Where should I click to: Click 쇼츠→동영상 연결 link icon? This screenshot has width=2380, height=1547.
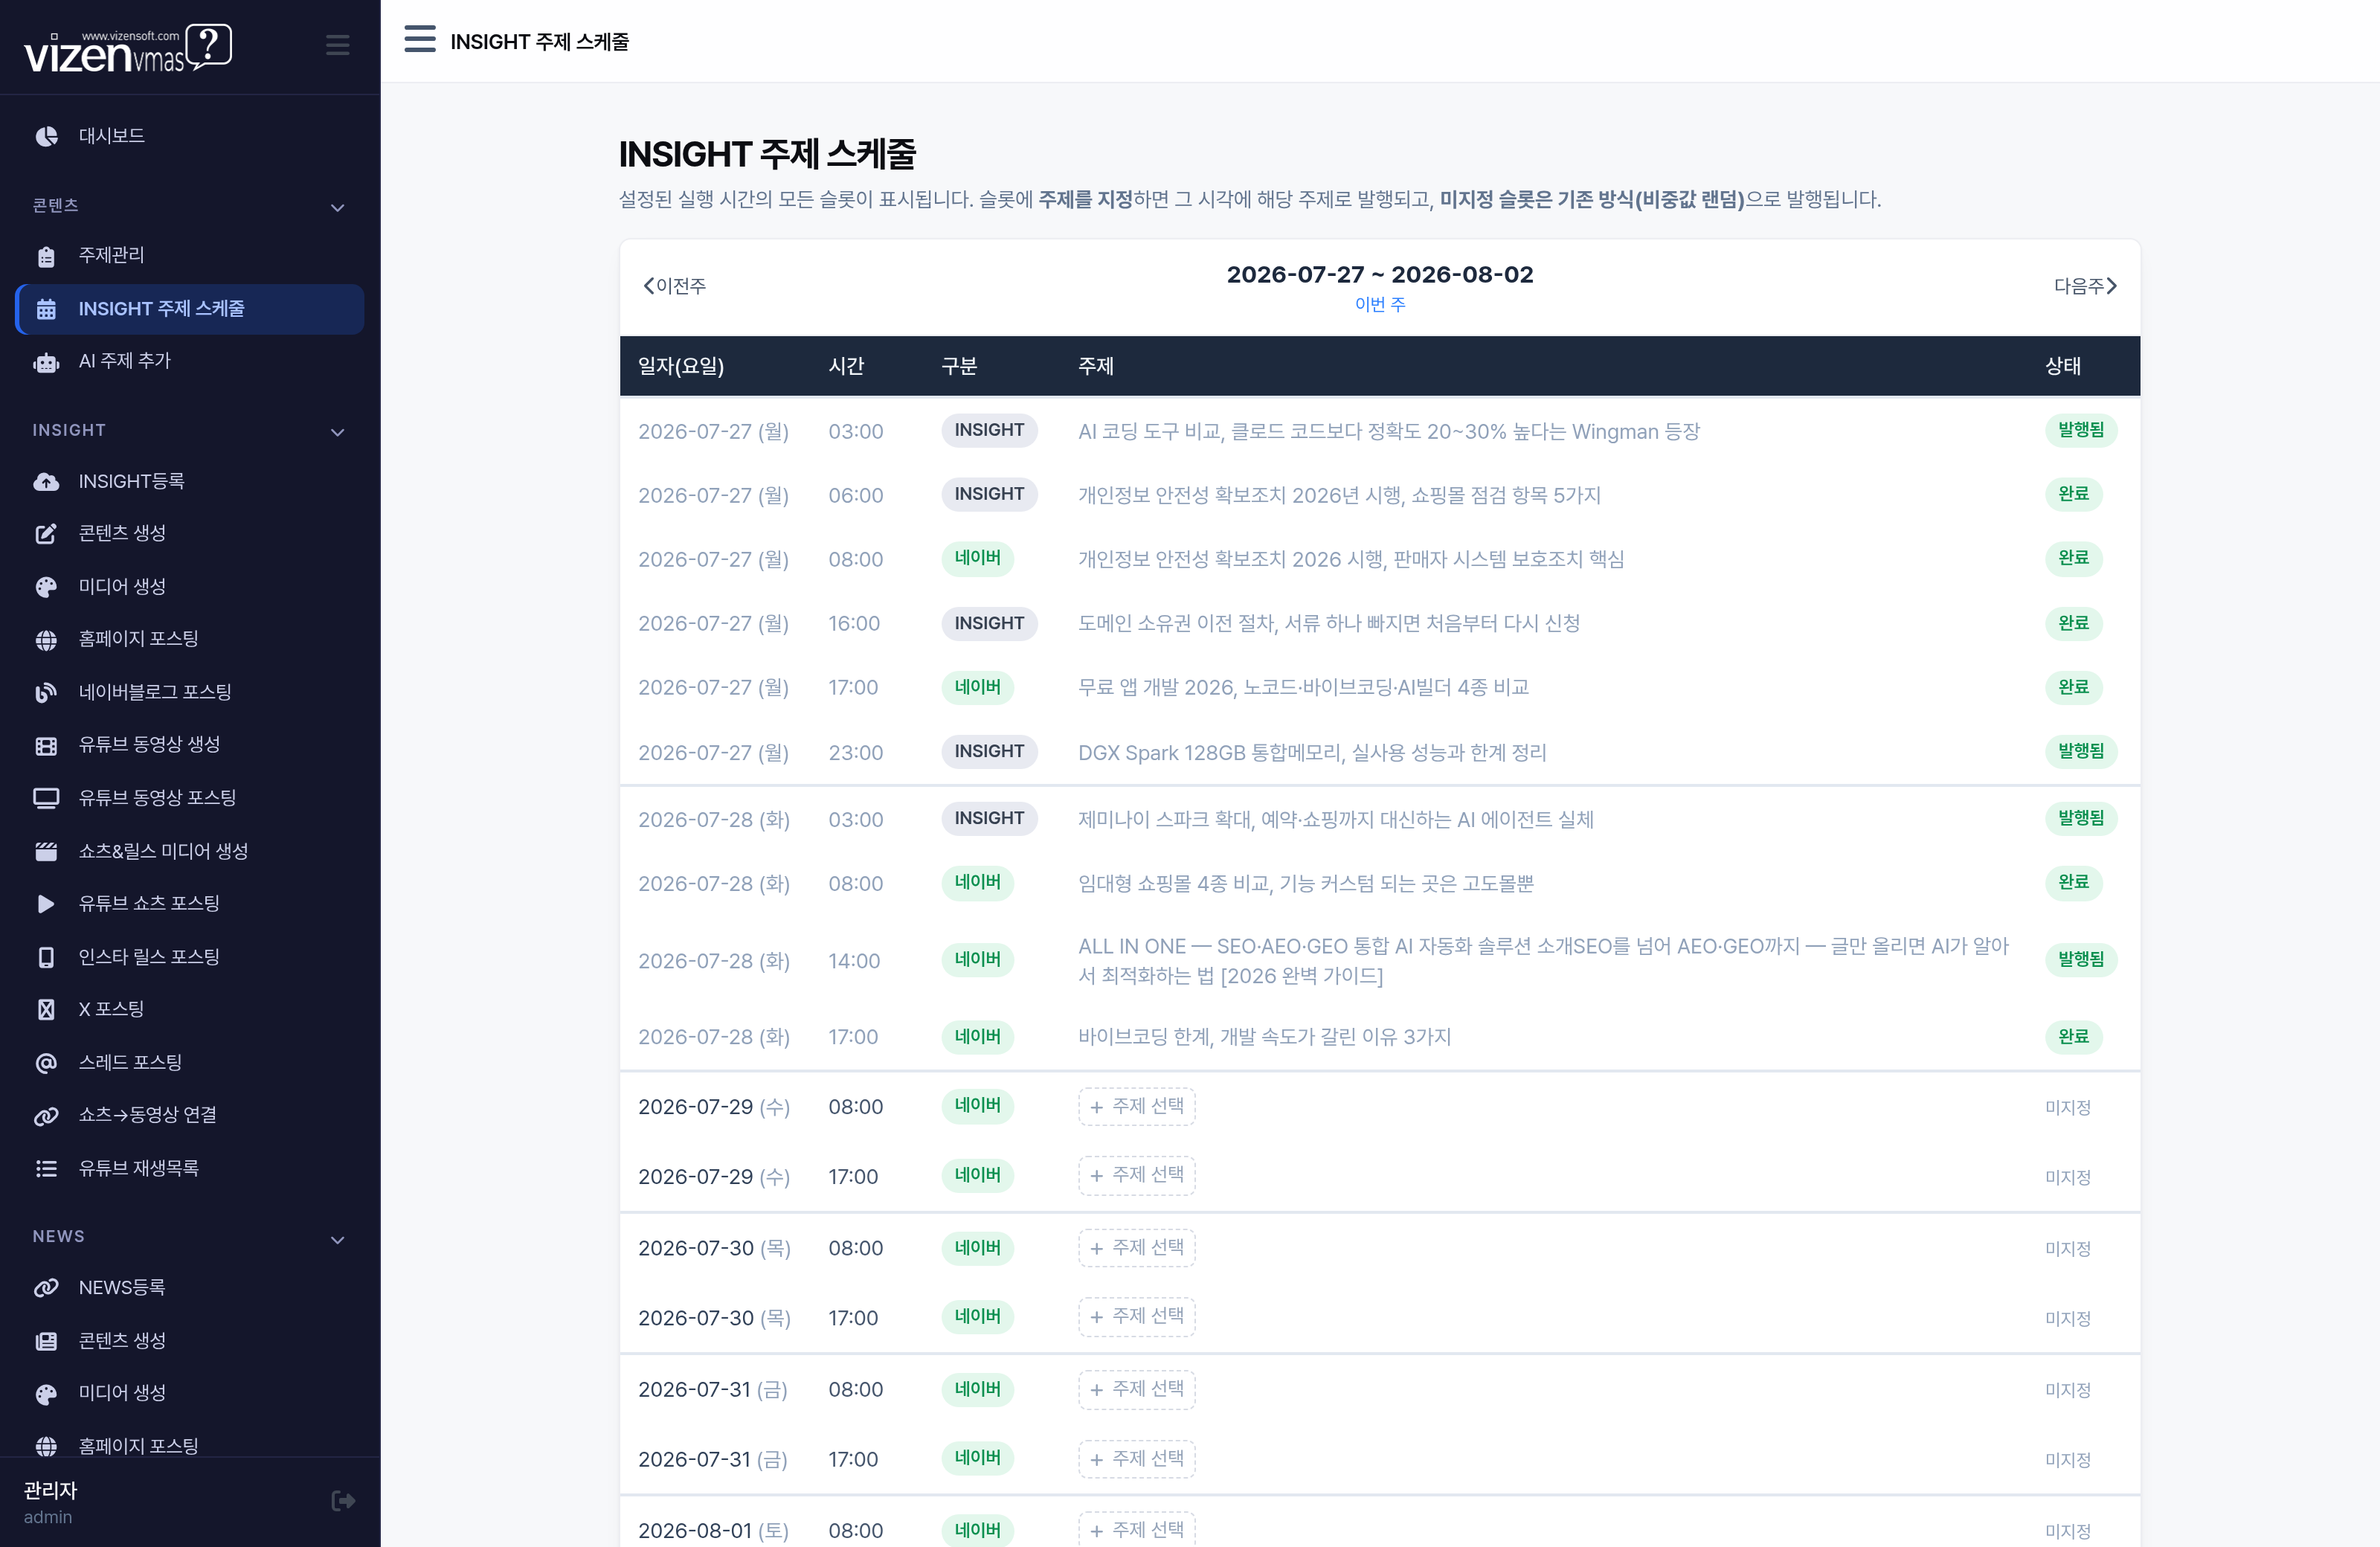[x=46, y=1116]
